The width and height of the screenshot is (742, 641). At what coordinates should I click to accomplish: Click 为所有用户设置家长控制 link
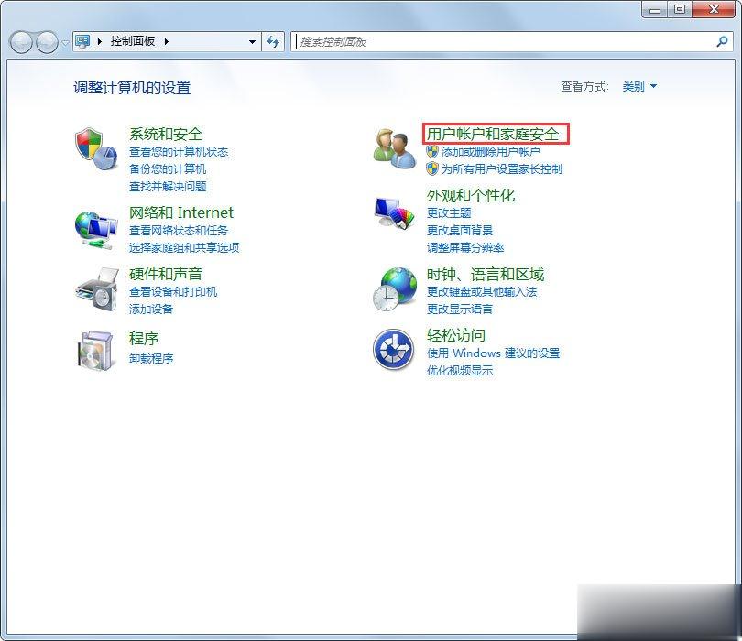tap(502, 168)
